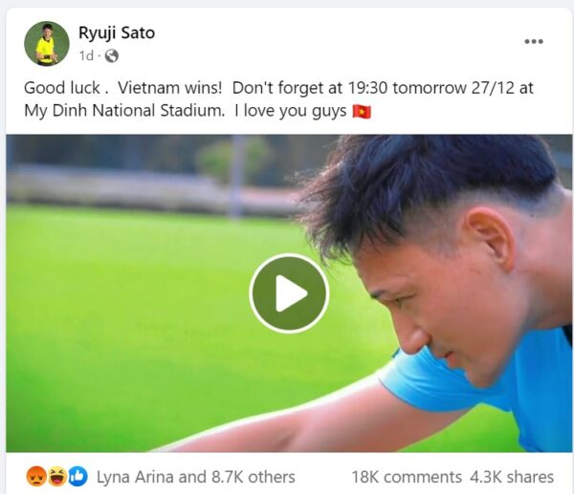Screen dimensions: 574x494
Task: Click the Vietnam flag emoji in post
Action: pos(362,111)
